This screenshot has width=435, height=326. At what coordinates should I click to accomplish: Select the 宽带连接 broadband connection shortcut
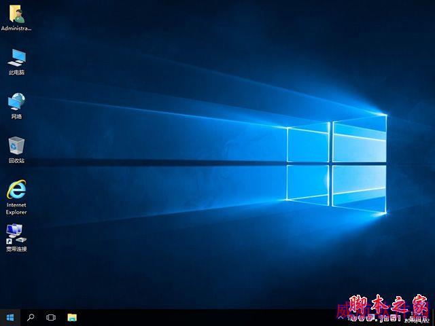point(16,238)
